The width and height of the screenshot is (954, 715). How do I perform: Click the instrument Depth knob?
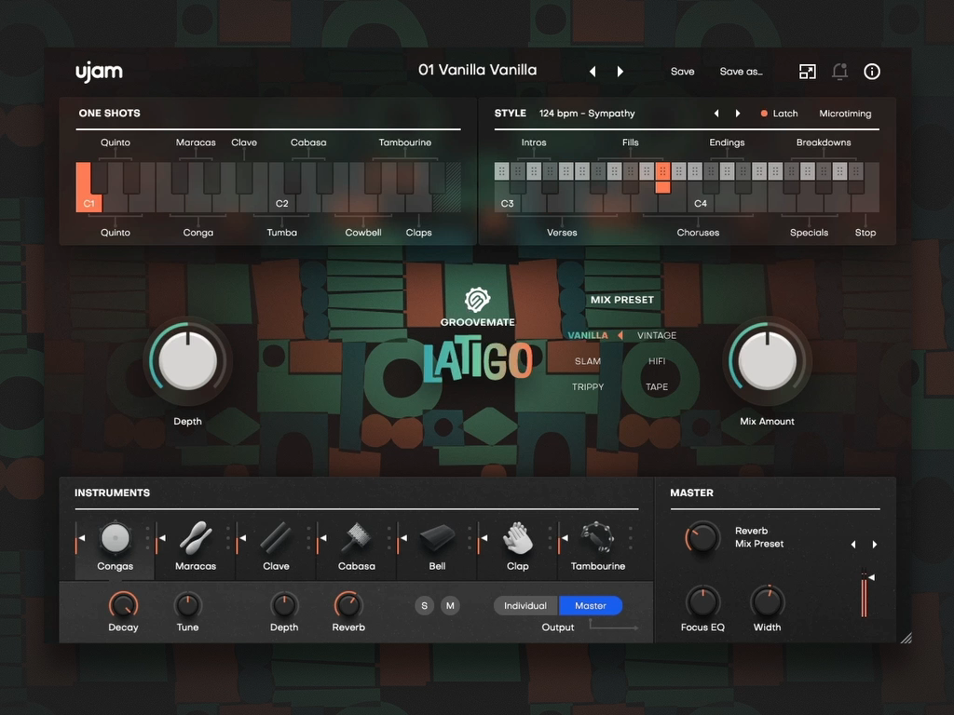[284, 605]
